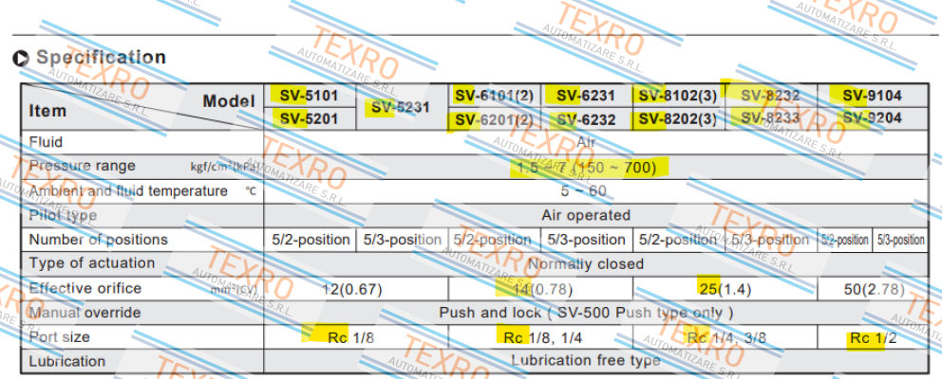Select the Number of positions label
This screenshot has height=379, width=942.
(x=99, y=240)
